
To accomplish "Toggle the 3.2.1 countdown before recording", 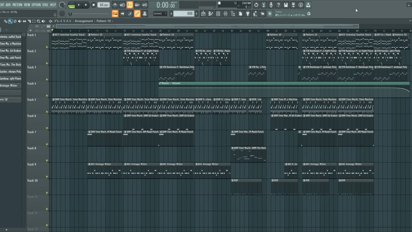I will [x=130, y=5].
